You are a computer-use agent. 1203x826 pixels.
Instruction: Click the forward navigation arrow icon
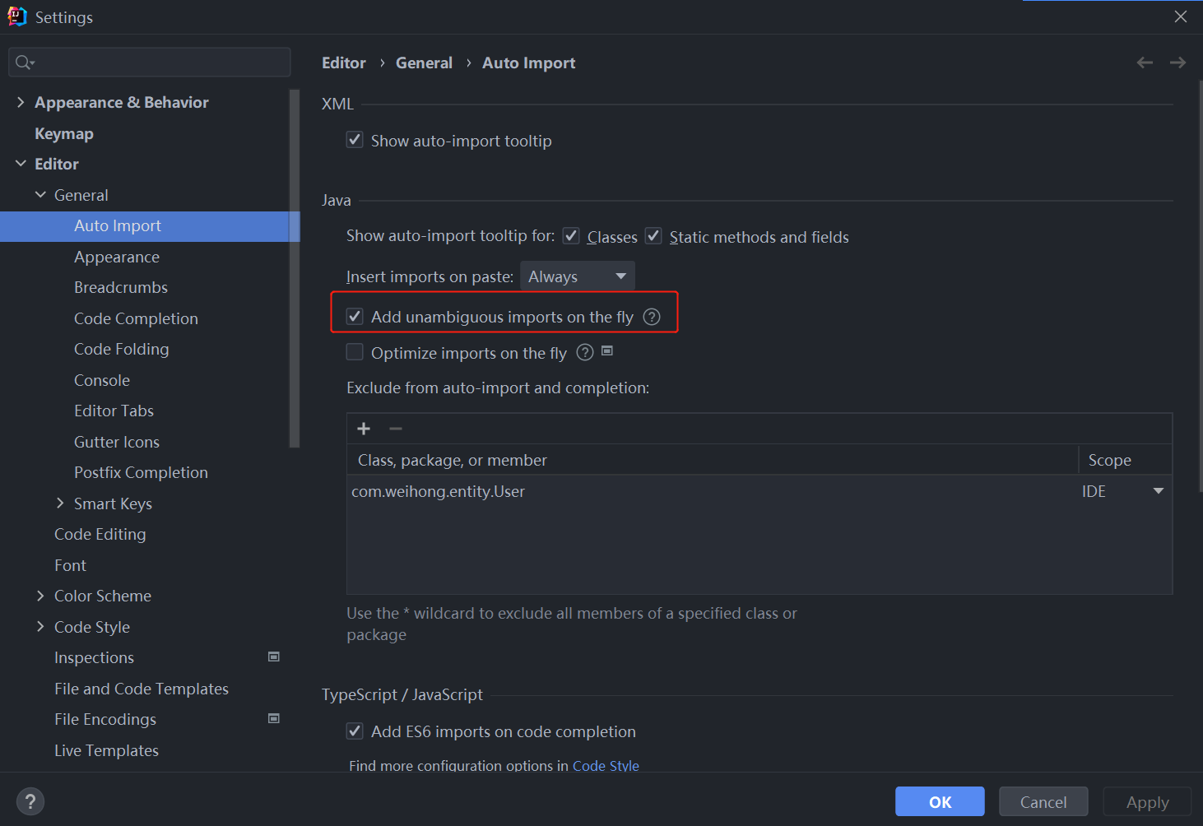(1177, 63)
